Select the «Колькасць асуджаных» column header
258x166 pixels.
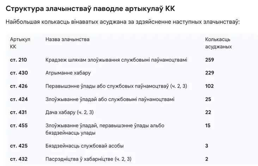tap(219, 43)
